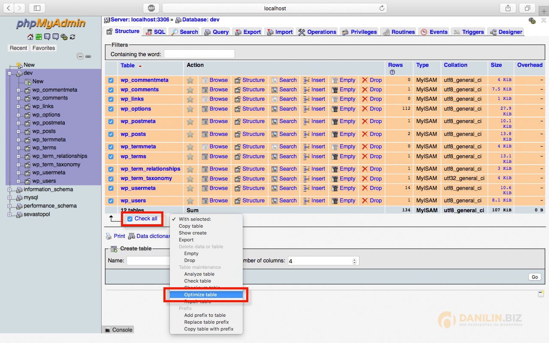This screenshot has height=343, width=549.
Task: Toggle Safari sidebar button
Action: [x=37, y=8]
